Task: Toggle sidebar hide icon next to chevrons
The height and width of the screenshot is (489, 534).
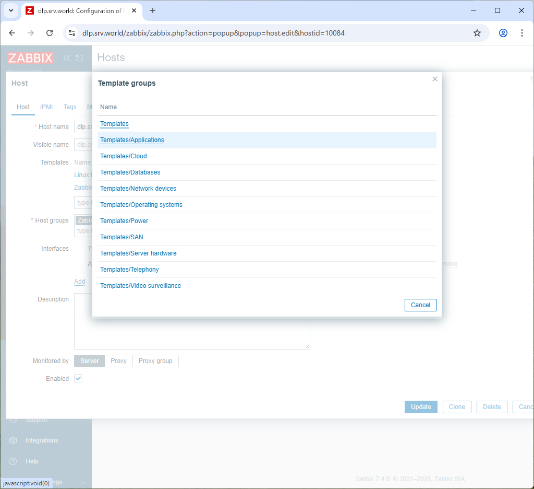Action: pos(79,58)
